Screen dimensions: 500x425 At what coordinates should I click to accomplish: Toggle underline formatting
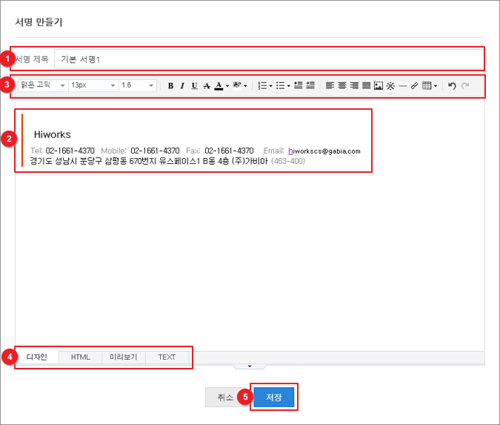click(x=195, y=85)
